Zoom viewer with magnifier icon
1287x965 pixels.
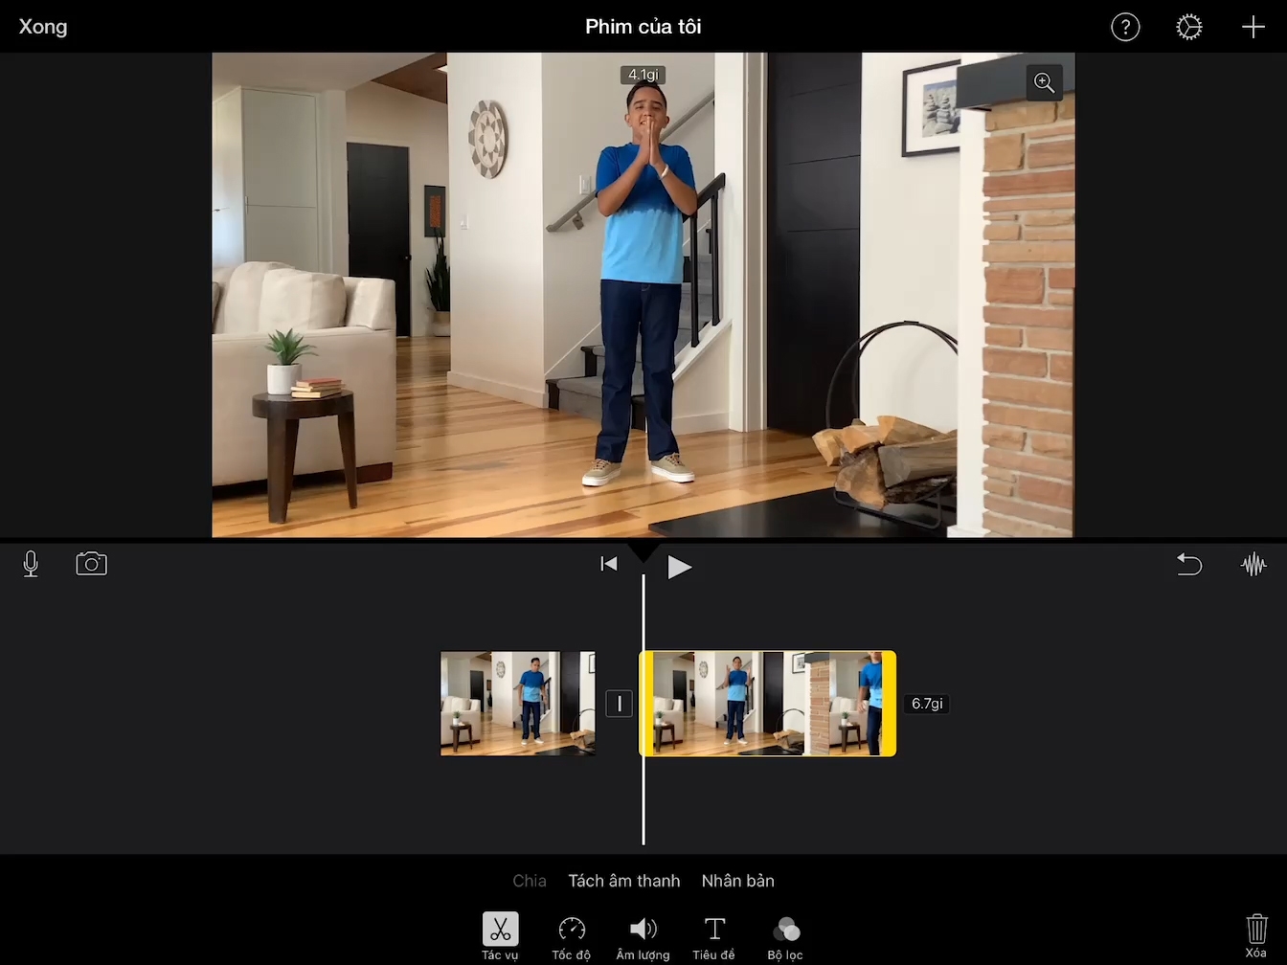1044,83
